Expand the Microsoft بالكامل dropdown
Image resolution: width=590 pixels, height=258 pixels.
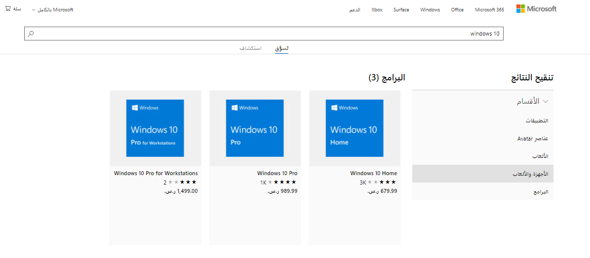(52, 10)
